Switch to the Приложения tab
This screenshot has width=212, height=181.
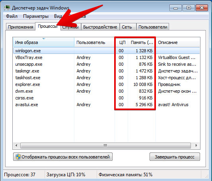pyautogui.click(x=21, y=27)
